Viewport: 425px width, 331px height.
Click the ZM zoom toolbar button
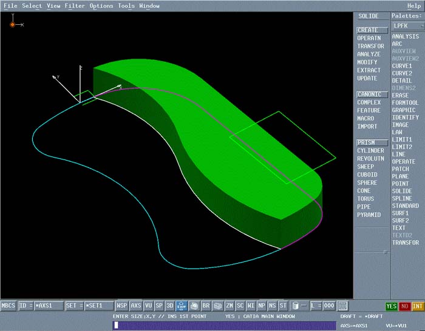[229, 306]
